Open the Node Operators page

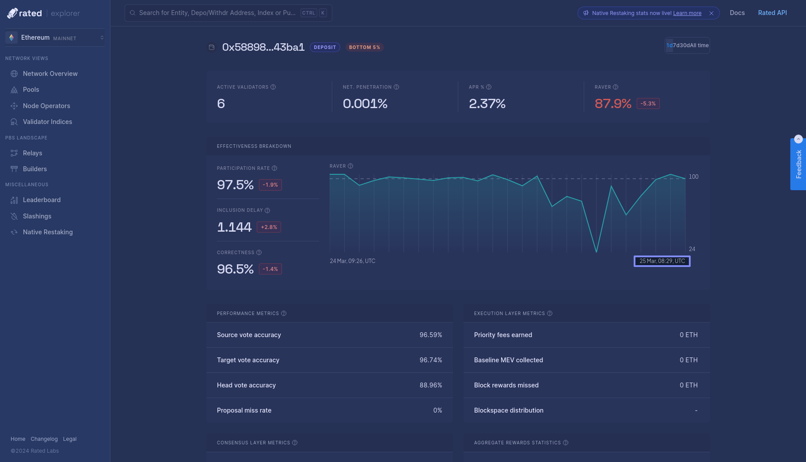[x=46, y=106]
